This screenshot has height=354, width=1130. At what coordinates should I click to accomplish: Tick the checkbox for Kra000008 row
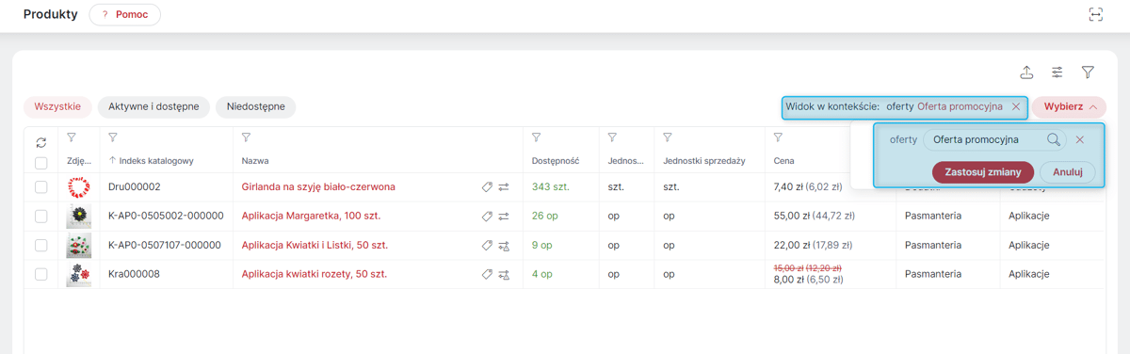(x=41, y=275)
